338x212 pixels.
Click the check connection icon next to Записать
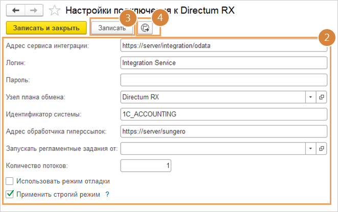pyautogui.click(x=145, y=28)
